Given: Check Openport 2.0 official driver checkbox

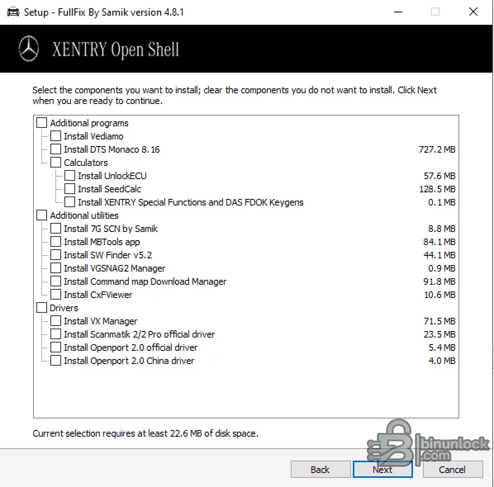Looking at the screenshot, I should click(x=56, y=348).
